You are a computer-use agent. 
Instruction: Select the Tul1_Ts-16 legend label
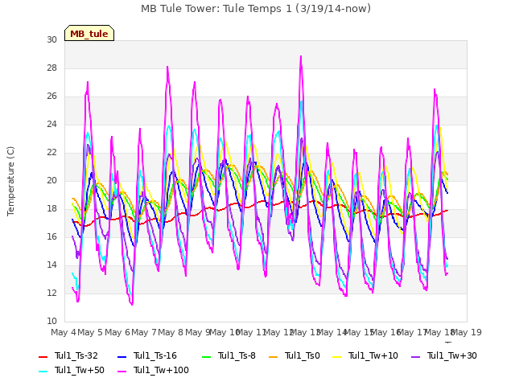(155, 355)
